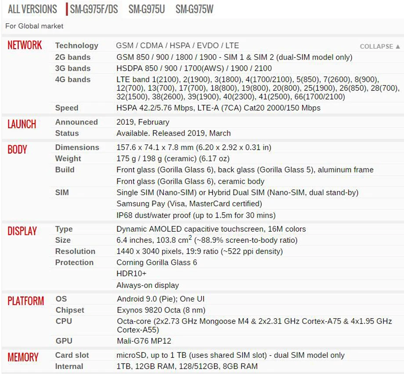
Task: Open the SM-G975W version tab
Action: 195,9
